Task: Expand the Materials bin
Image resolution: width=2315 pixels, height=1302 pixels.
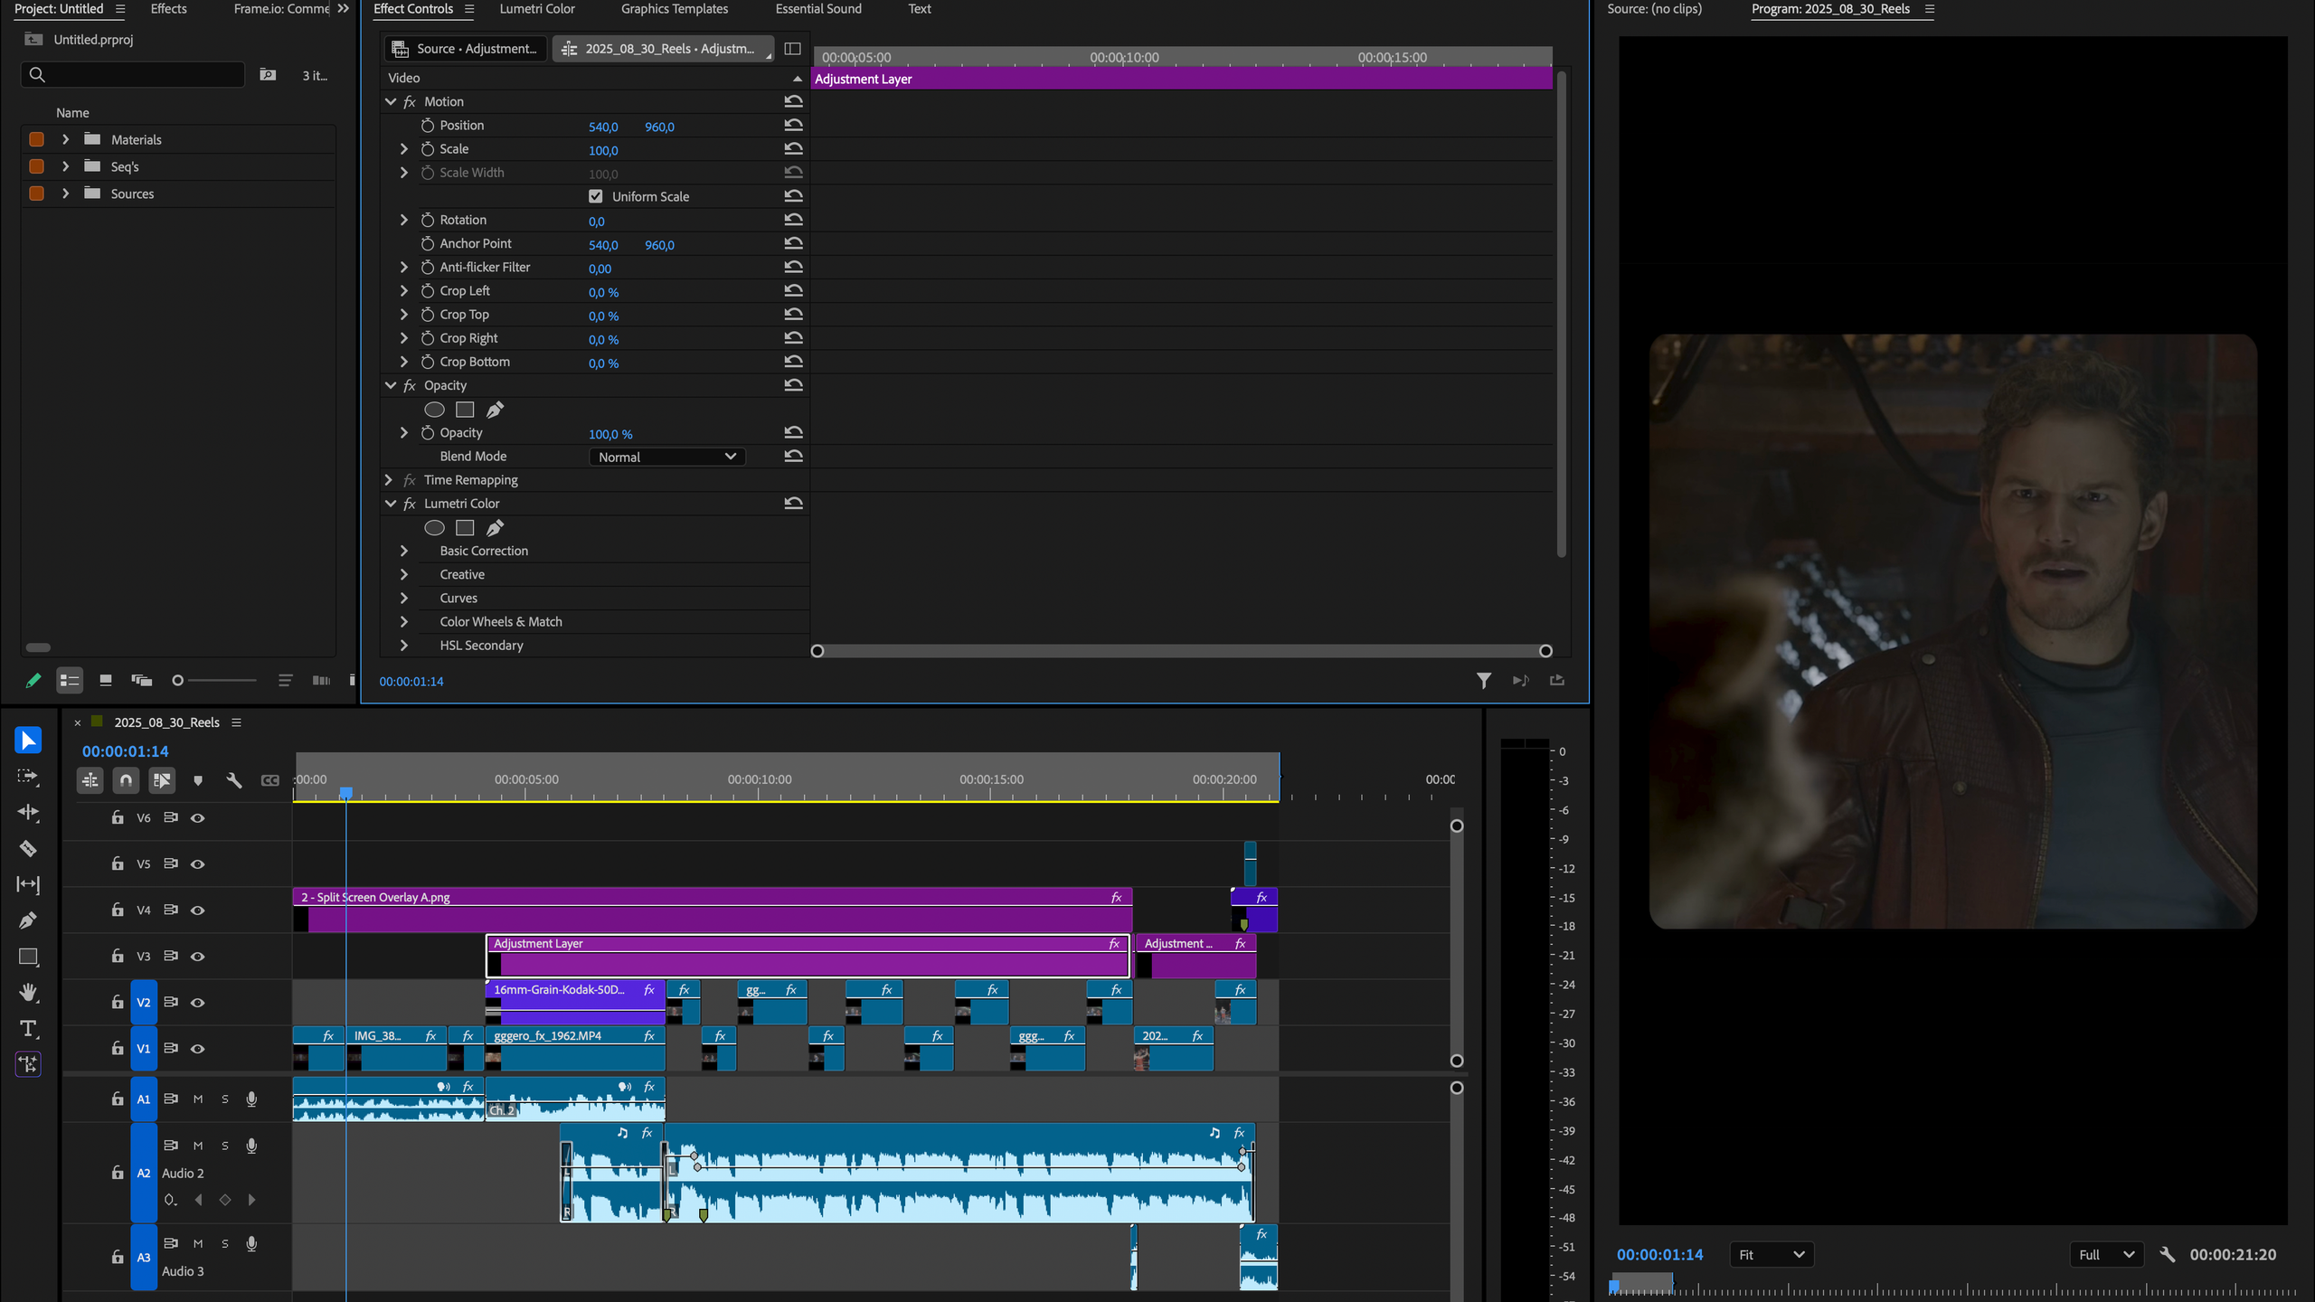Action: [65, 139]
